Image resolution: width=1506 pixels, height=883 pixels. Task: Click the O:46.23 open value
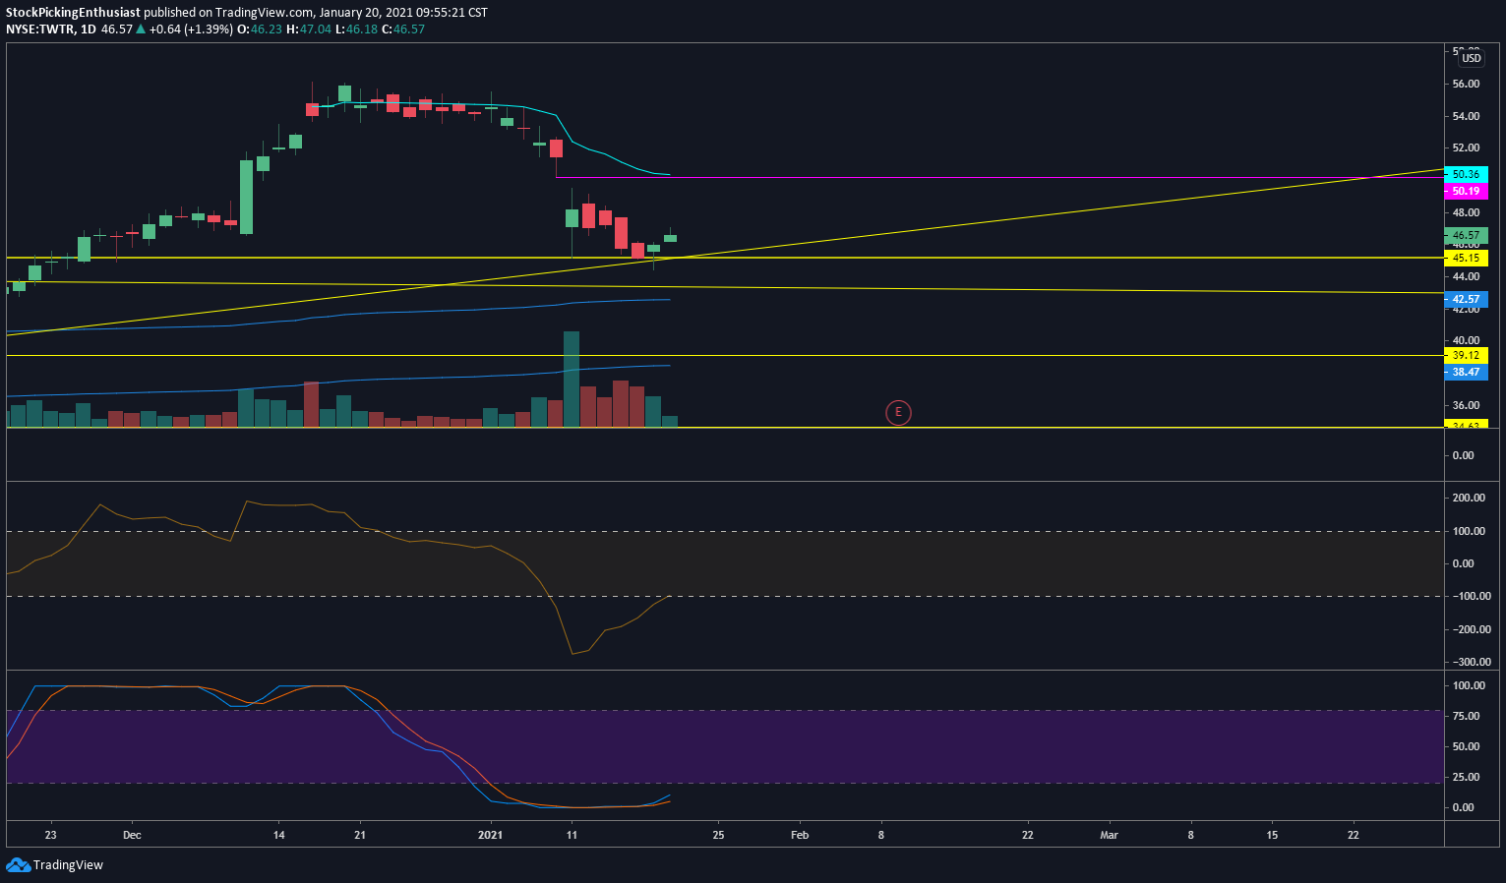click(x=260, y=29)
